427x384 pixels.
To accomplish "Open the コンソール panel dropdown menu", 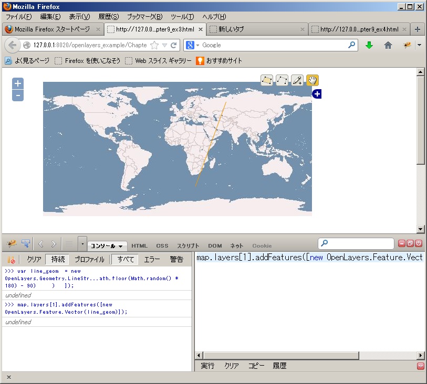I will tap(108, 246).
